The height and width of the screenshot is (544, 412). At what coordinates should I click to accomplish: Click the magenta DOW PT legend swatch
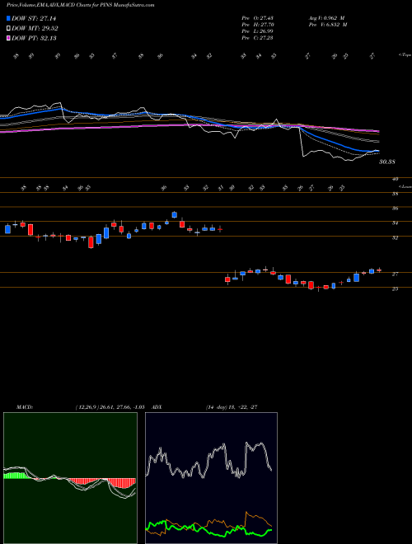[9, 38]
